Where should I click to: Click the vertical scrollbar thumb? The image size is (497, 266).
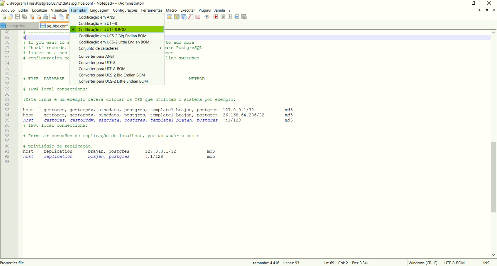coord(494,177)
